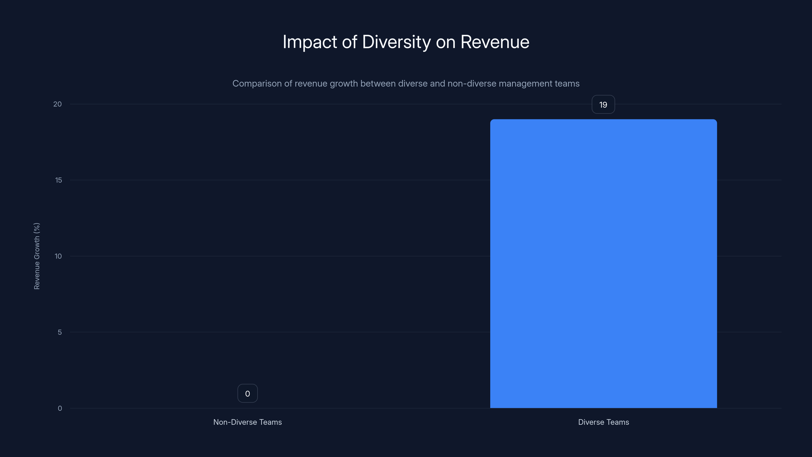Click the y-axis tick label '15'

point(58,180)
